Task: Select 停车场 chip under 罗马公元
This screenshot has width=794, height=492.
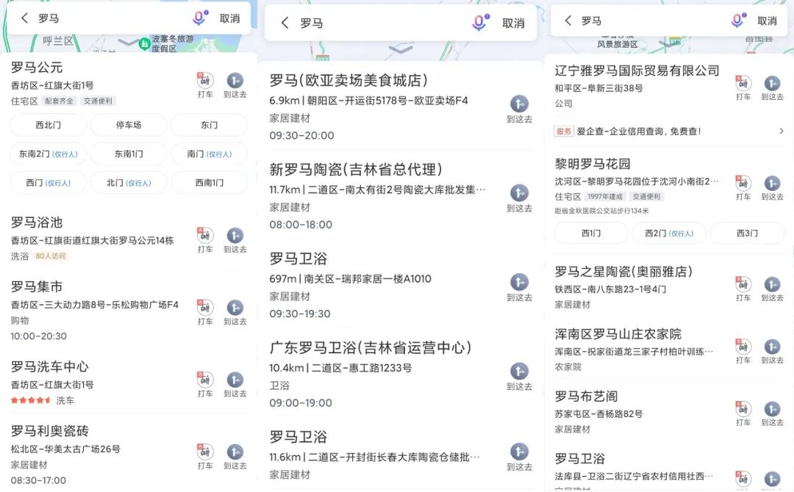Action: click(x=129, y=125)
